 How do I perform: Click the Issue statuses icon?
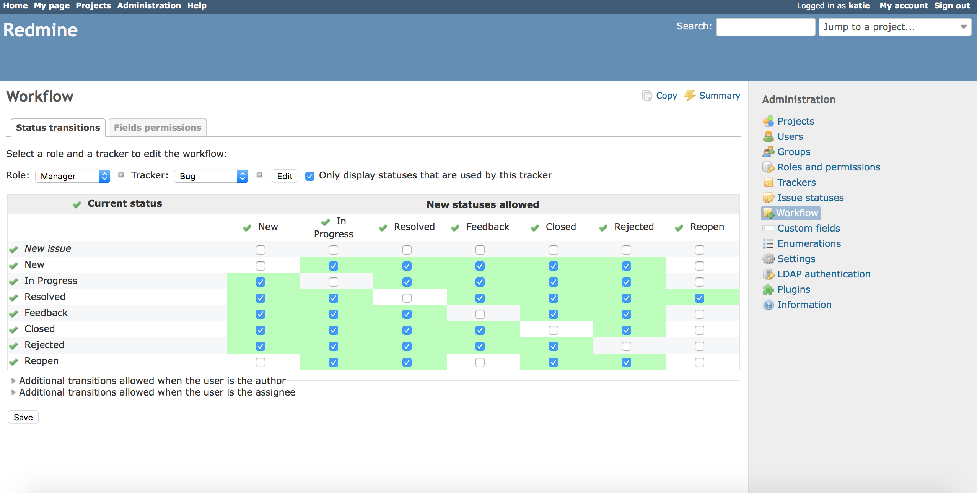pos(768,198)
